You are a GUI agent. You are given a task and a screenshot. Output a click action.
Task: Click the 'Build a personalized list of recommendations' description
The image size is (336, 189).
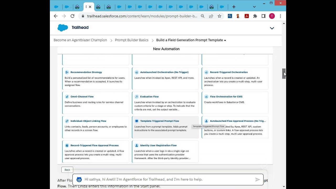click(95, 82)
